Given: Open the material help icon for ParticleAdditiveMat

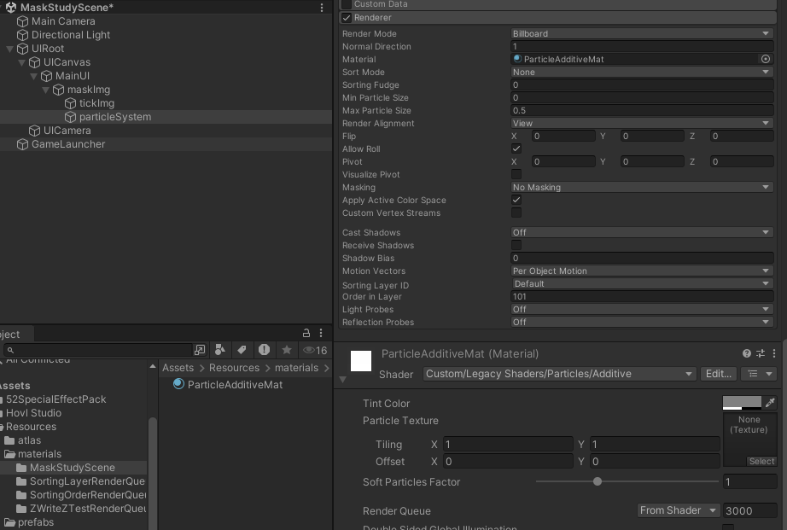Looking at the screenshot, I should [x=746, y=353].
